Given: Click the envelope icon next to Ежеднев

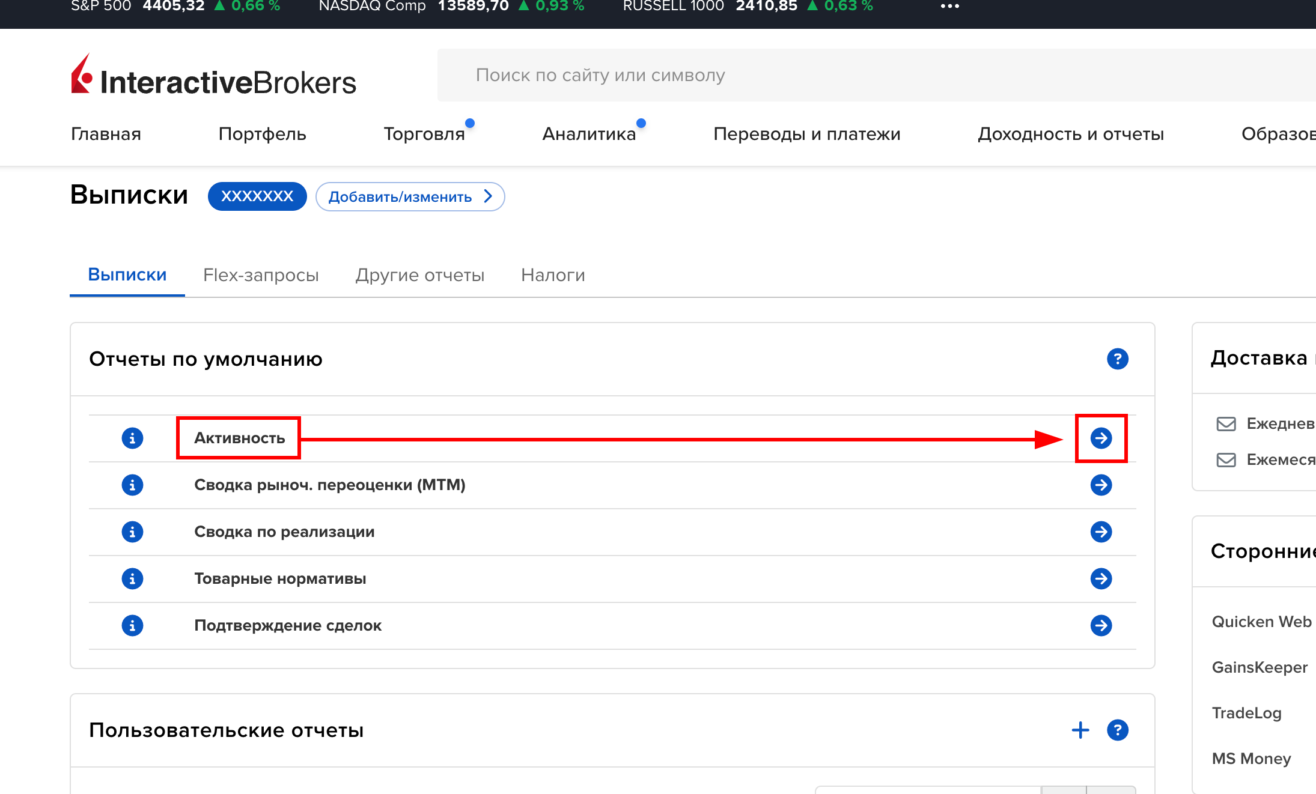Looking at the screenshot, I should click(1226, 424).
